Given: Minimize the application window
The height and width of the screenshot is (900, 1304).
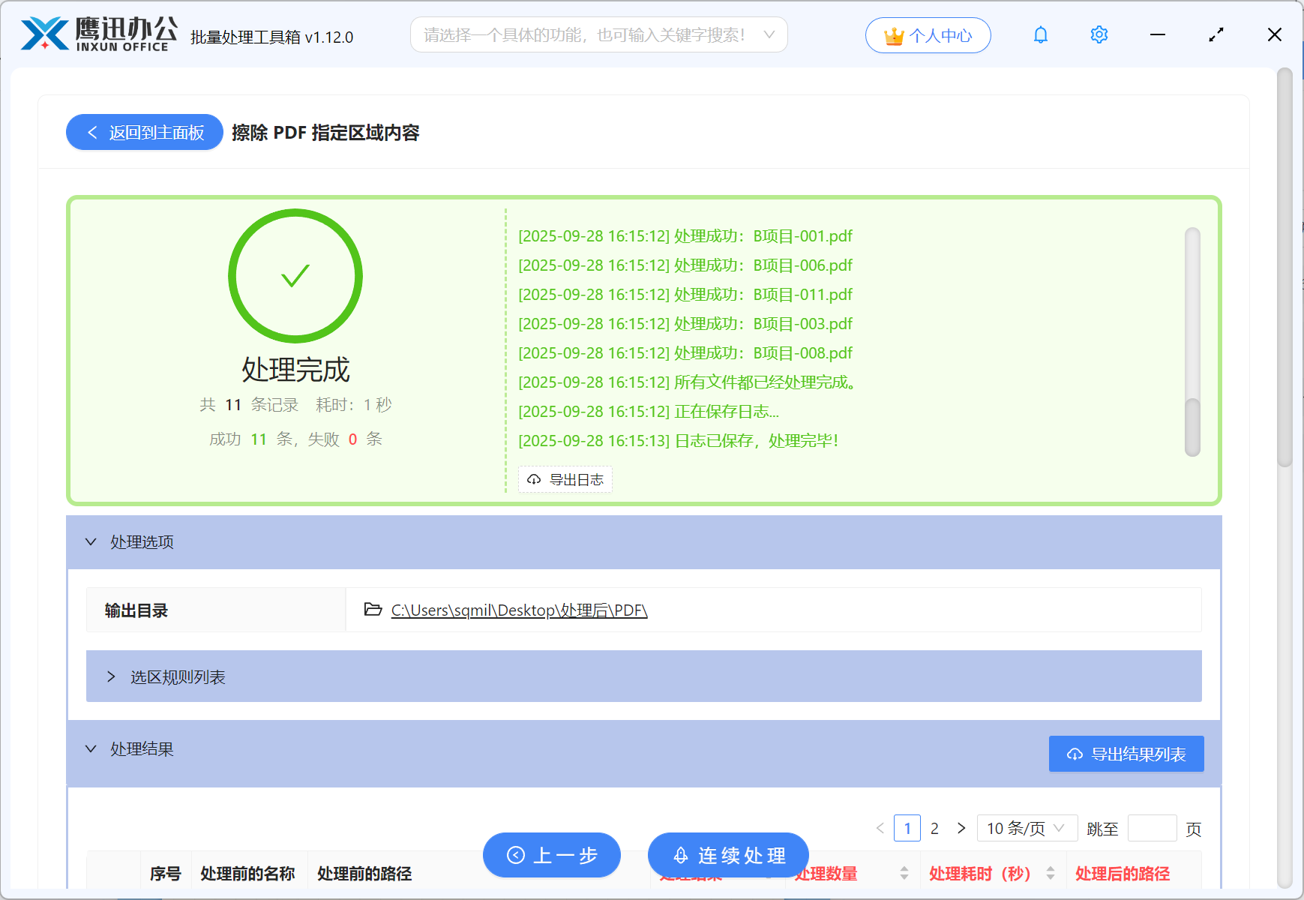Looking at the screenshot, I should (x=1158, y=34).
